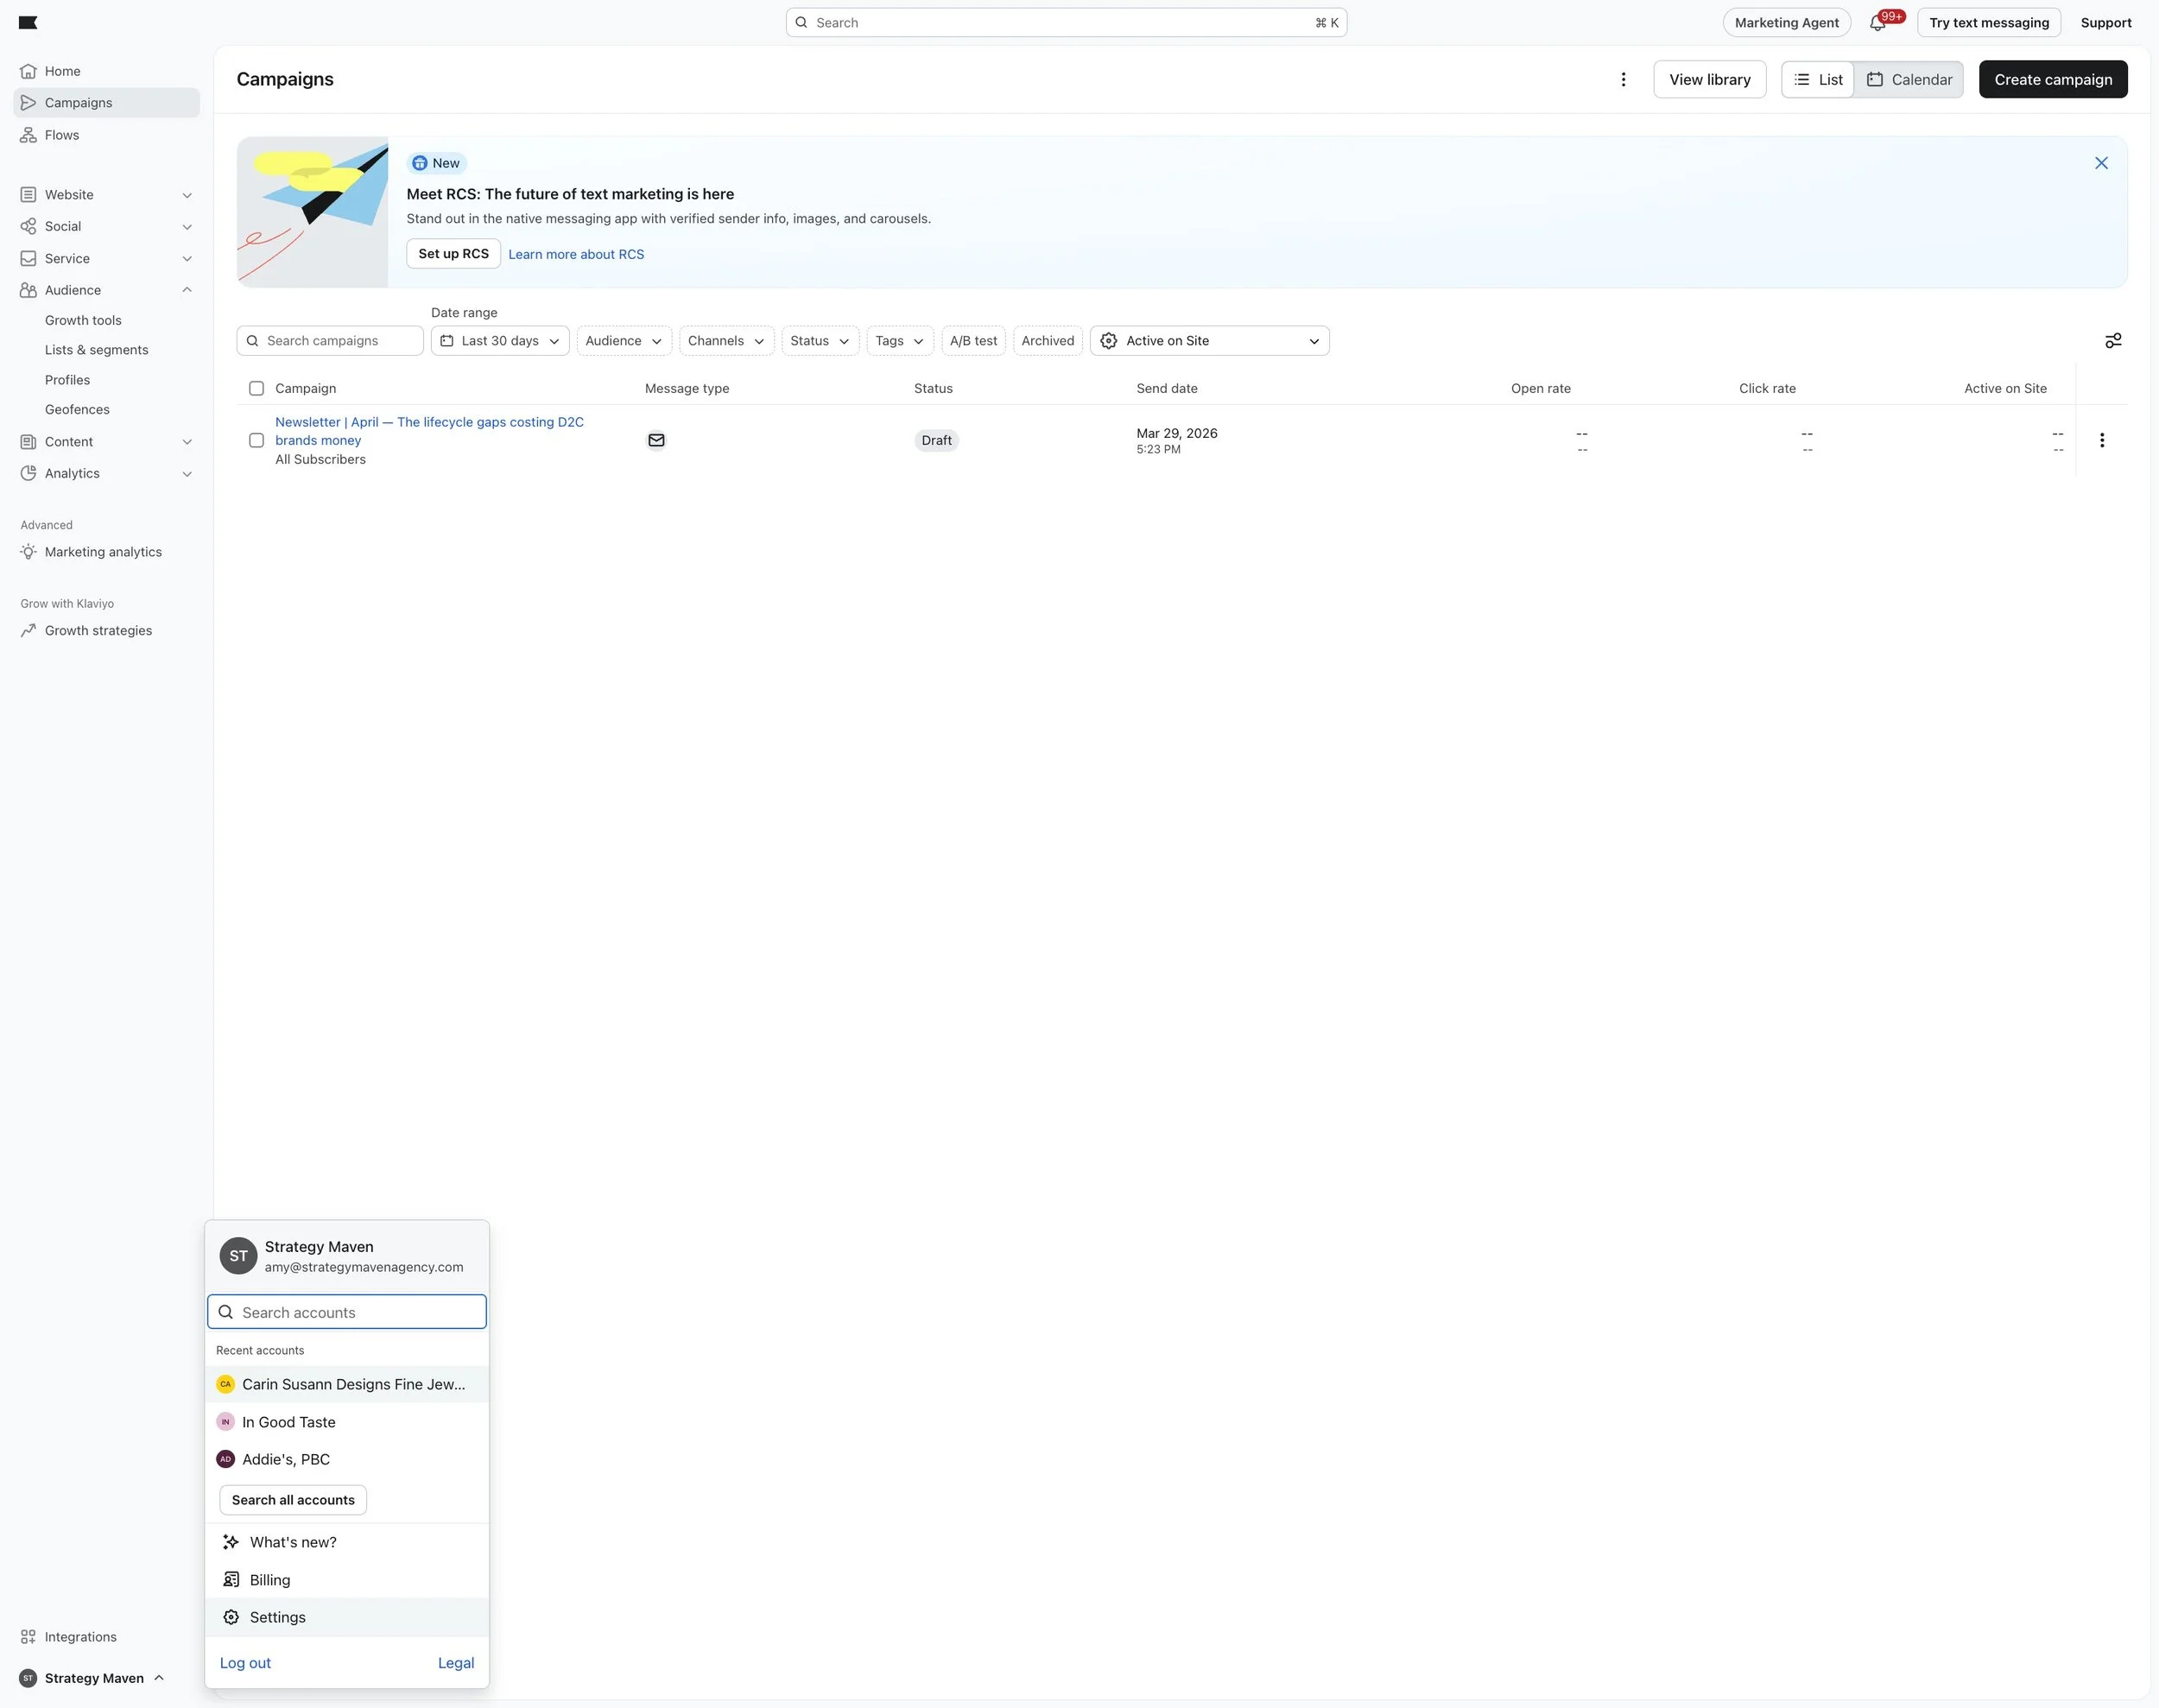Select all campaigns header checkbox
The width and height of the screenshot is (2159, 1708).
pyautogui.click(x=256, y=388)
